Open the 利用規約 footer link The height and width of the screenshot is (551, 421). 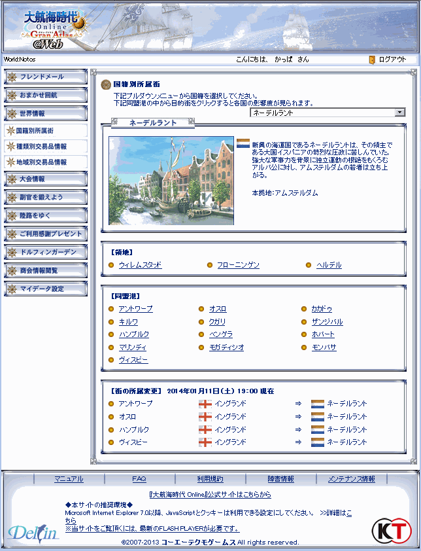click(x=210, y=479)
